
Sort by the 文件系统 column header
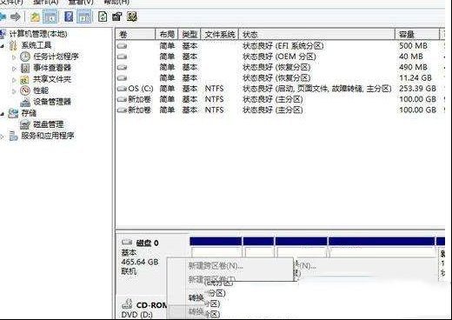point(220,35)
